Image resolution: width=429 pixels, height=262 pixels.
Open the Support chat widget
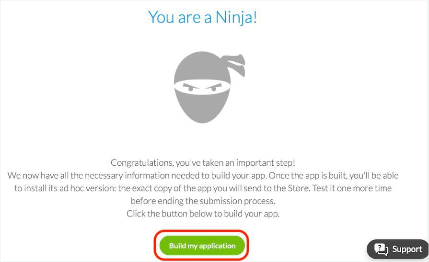[x=398, y=249]
